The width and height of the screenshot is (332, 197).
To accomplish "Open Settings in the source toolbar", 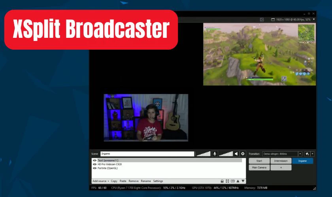I will click(158, 181).
